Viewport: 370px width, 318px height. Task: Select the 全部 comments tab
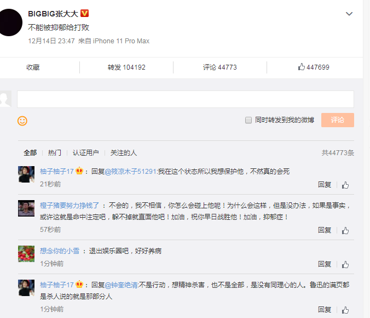point(30,153)
